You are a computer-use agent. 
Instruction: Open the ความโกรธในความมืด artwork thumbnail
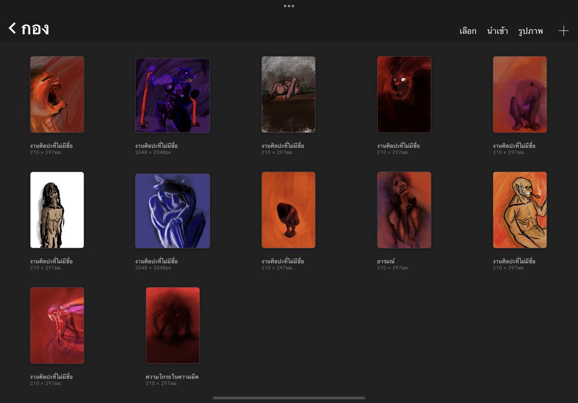point(172,325)
